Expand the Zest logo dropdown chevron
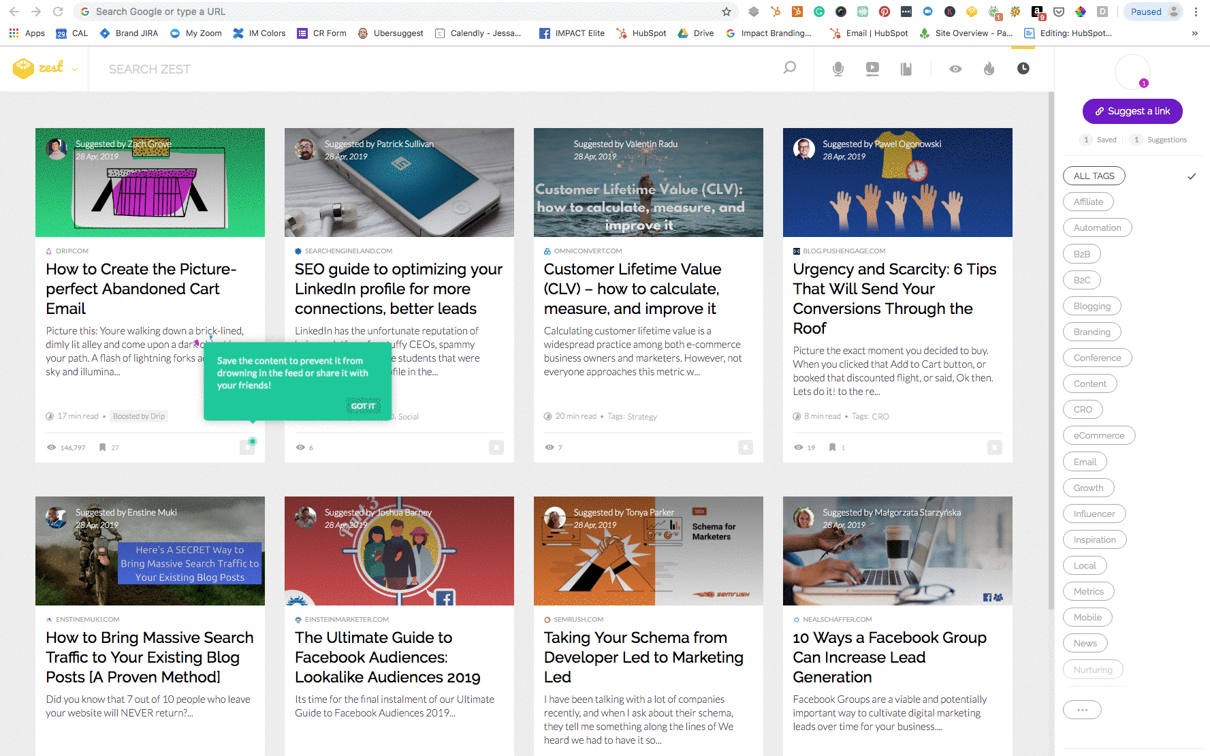Screen dimensions: 1210x756 point(75,69)
